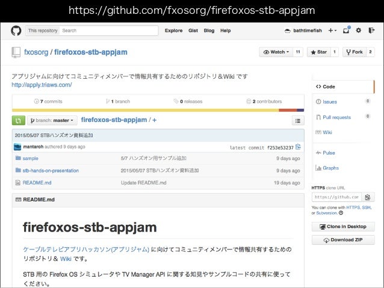The height and width of the screenshot is (288, 384).
Task: Click the green compare and review button
Action: coord(19,120)
